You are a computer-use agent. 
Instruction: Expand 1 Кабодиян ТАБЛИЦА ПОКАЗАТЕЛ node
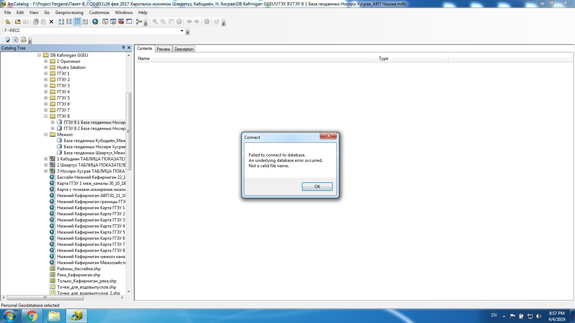click(46, 159)
